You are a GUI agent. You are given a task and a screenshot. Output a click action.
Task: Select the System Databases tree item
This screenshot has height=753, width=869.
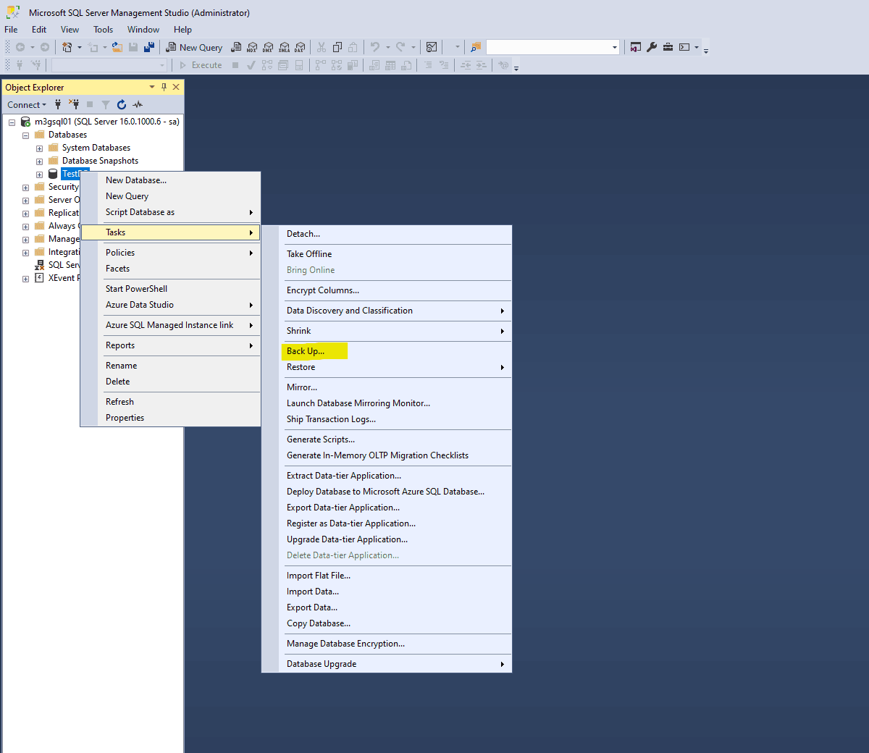click(96, 148)
